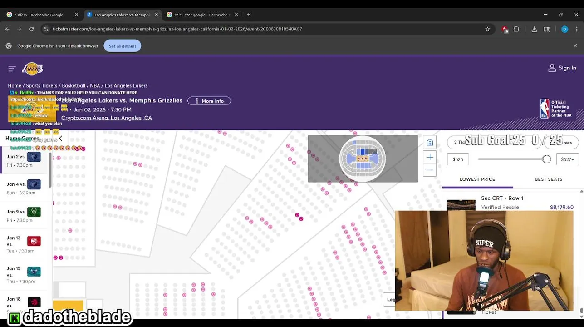Screen dimensions: 584x327
Task: Click the Lakers team logo
Action: click(32, 69)
